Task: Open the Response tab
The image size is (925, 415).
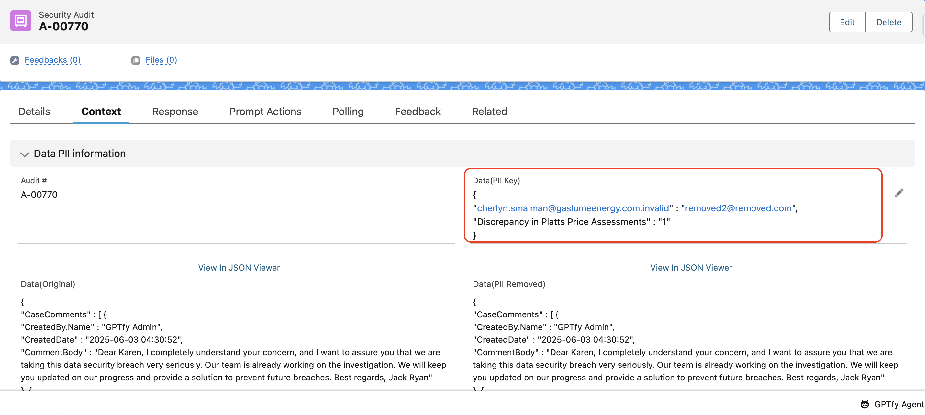Action: click(175, 112)
